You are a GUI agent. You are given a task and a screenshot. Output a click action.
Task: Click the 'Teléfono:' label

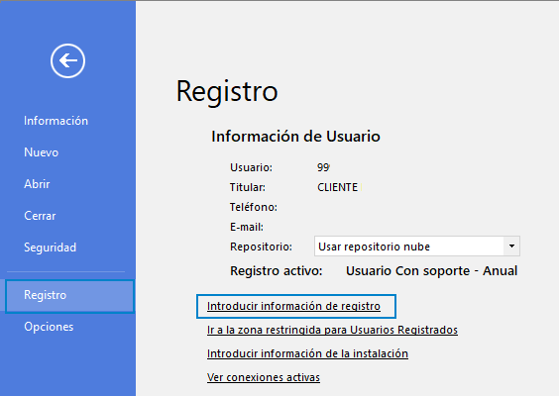[x=254, y=207]
